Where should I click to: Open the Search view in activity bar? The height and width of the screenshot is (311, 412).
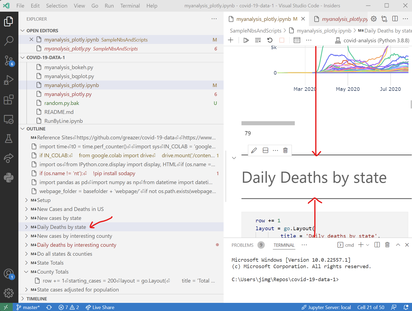[x=9, y=41]
